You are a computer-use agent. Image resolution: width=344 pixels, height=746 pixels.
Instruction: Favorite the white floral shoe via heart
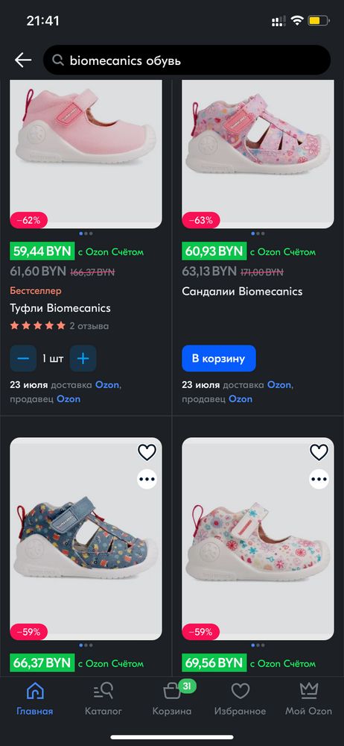319,452
